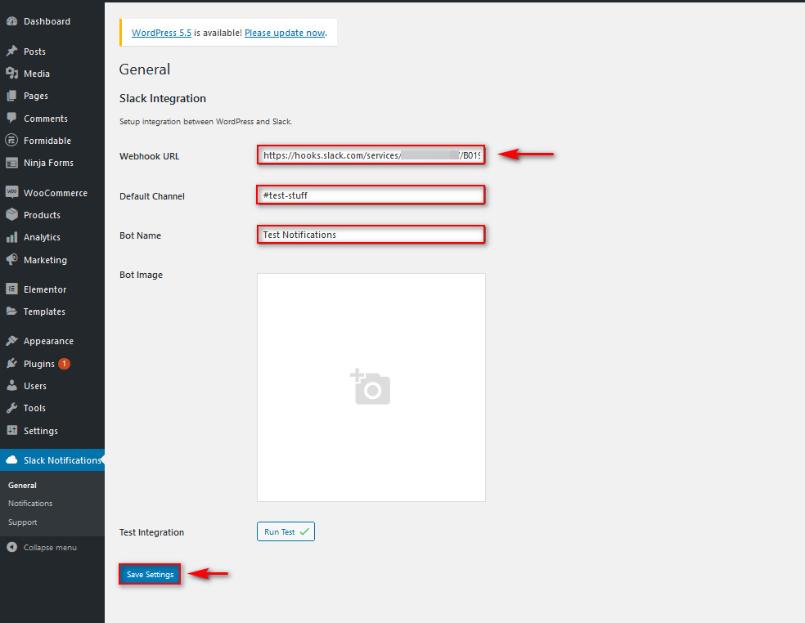Click the Formidable logo icon

coord(11,140)
